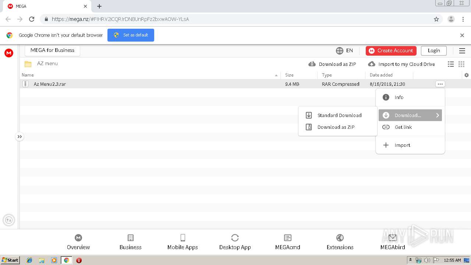Open MEGAcmd in bottom bar
The image size is (471, 265).
288,242
